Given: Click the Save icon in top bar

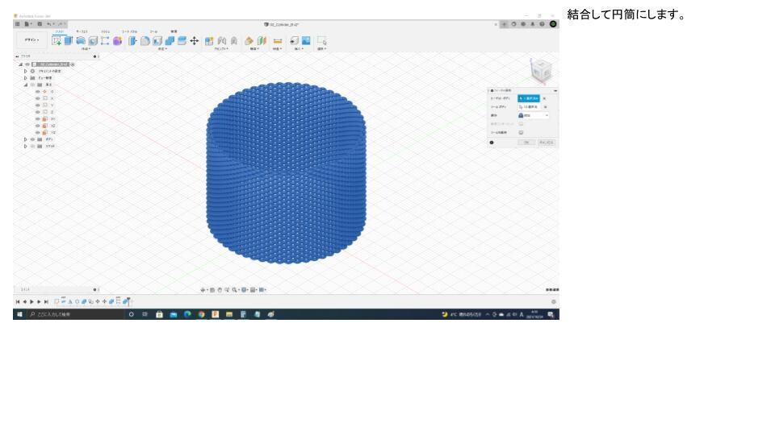Looking at the screenshot, I should click(40, 23).
